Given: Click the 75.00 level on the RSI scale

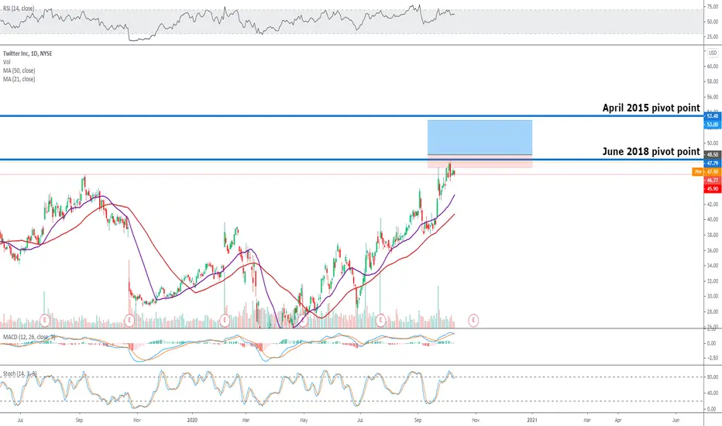Looking at the screenshot, I should [713, 7].
